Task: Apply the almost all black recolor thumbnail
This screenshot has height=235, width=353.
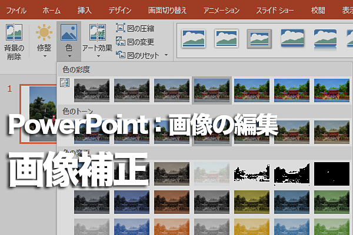Action: (x=332, y=174)
